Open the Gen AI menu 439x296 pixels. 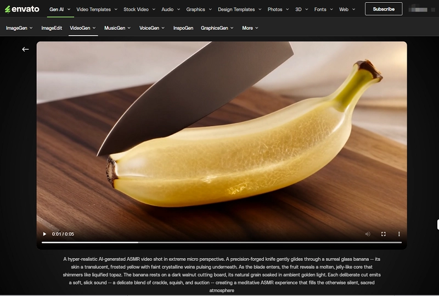coord(60,9)
